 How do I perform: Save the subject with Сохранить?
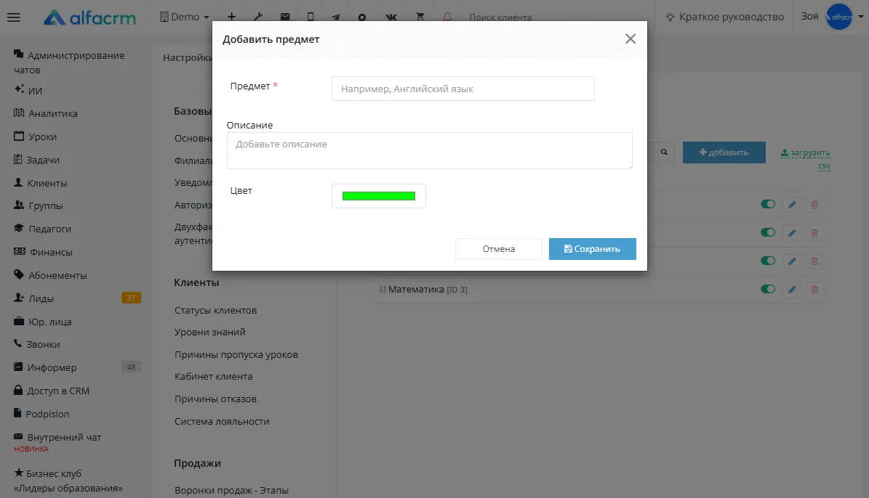pyautogui.click(x=593, y=249)
